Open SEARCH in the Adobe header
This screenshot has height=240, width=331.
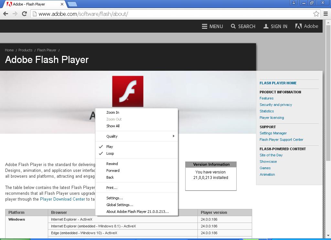(x=243, y=26)
